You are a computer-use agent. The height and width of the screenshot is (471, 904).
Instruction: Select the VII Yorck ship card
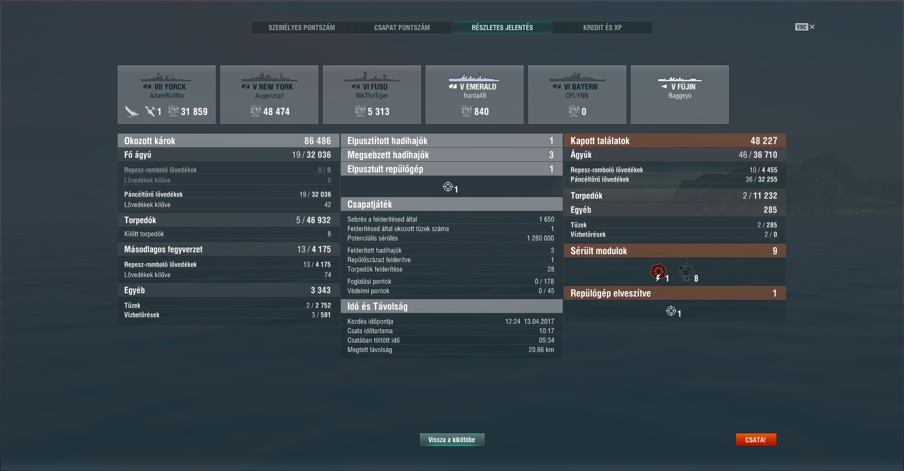click(167, 95)
